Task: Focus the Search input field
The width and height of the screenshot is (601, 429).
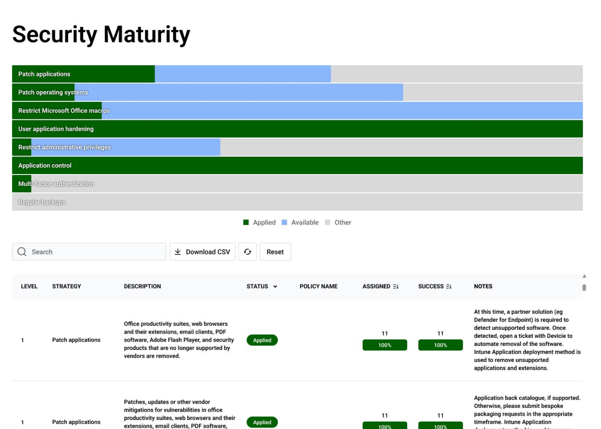Action: pos(89,252)
